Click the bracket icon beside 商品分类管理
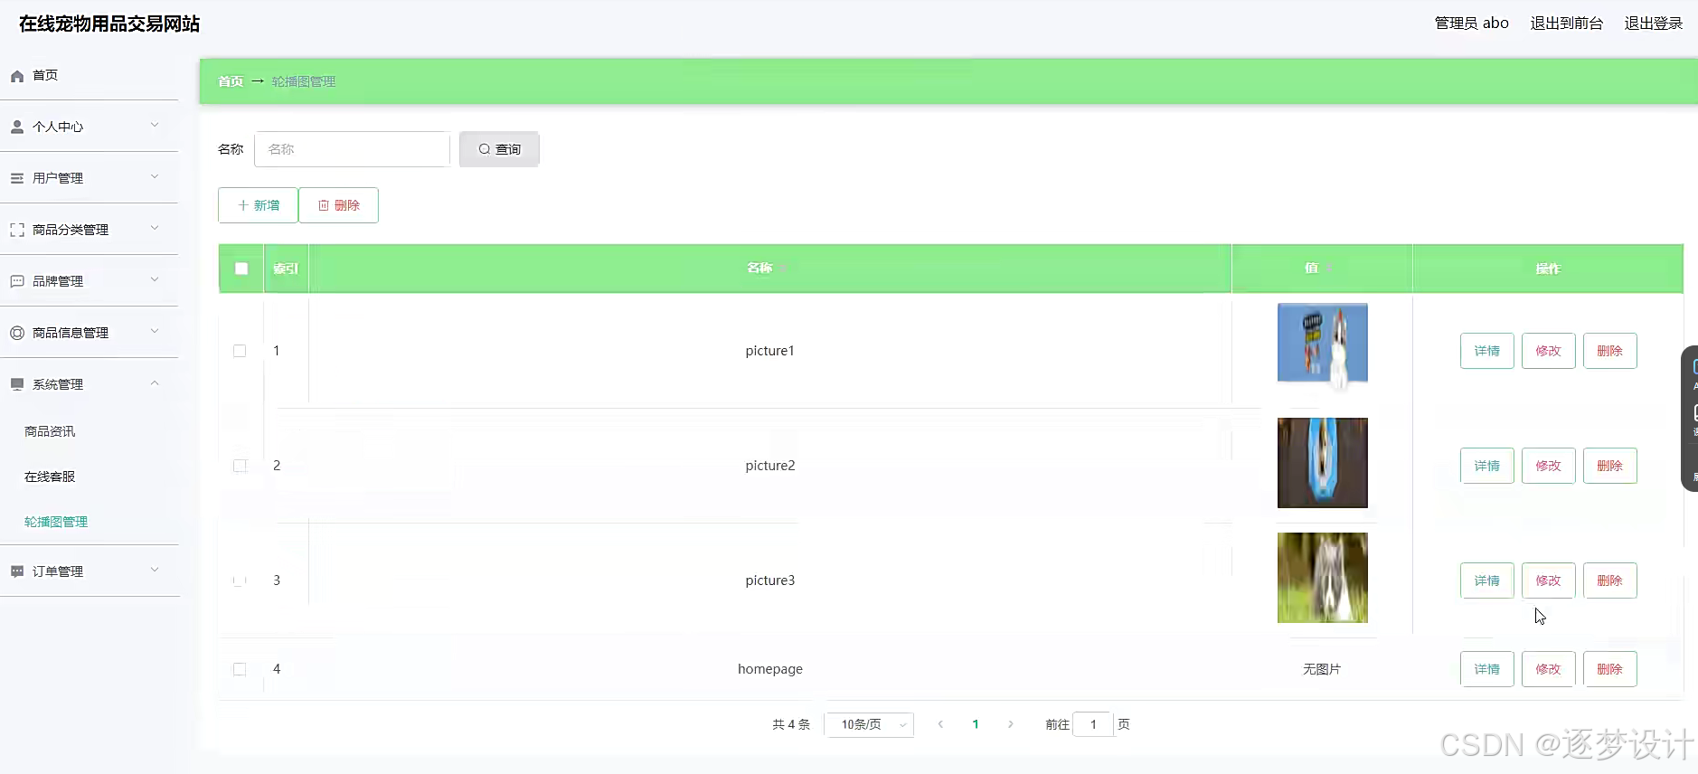 (x=17, y=231)
